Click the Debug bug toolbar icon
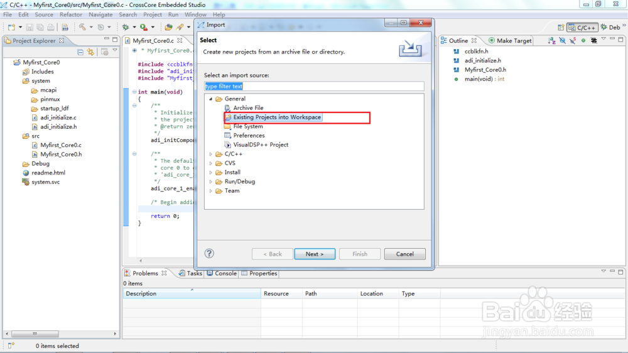 coord(126,27)
